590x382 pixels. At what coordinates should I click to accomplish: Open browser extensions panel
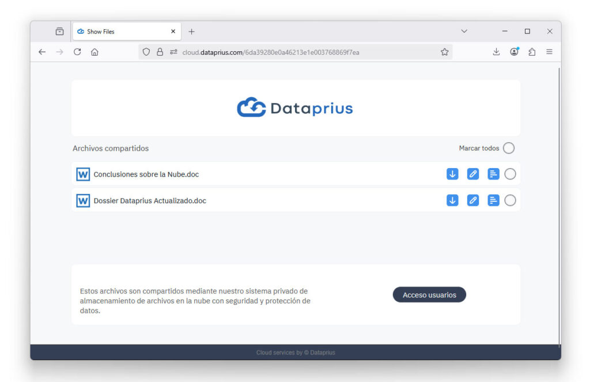click(532, 52)
